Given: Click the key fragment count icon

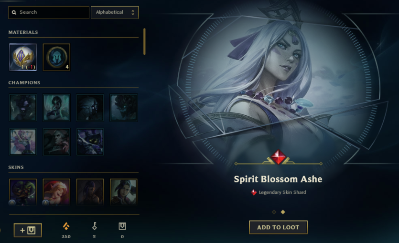Looking at the screenshot, I should [95, 226].
